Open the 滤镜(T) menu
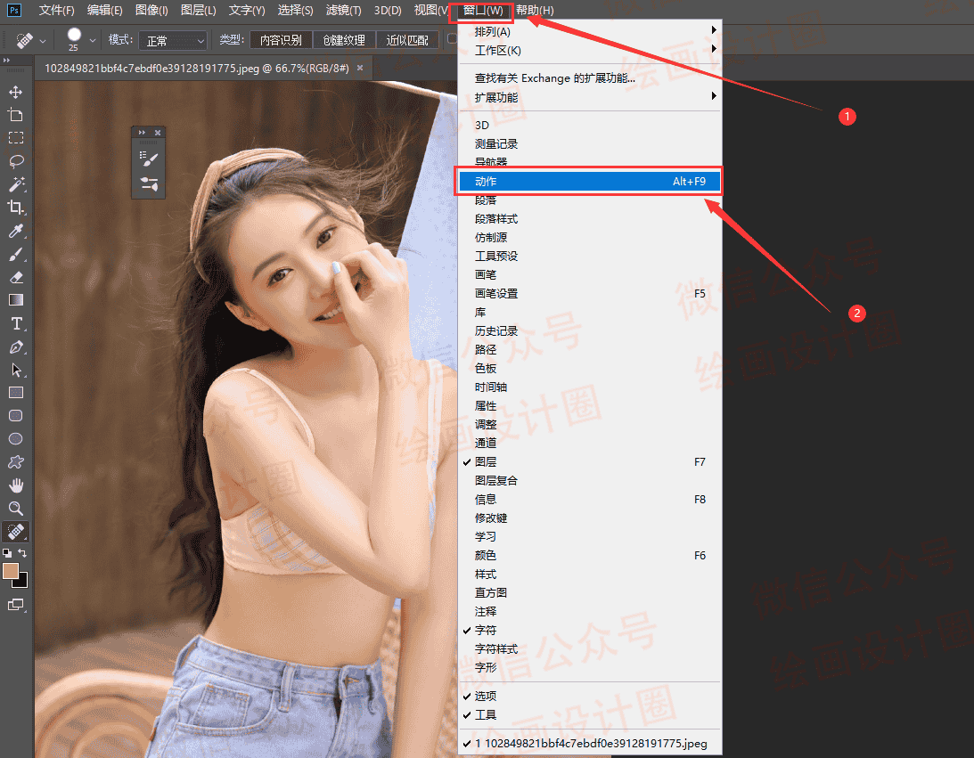The width and height of the screenshot is (974, 758). click(343, 11)
